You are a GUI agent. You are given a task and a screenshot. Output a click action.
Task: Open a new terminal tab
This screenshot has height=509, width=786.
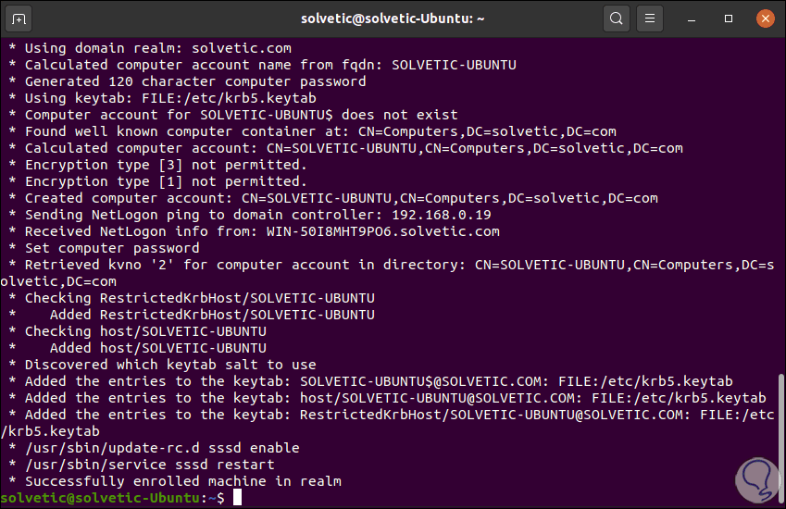pos(19,18)
